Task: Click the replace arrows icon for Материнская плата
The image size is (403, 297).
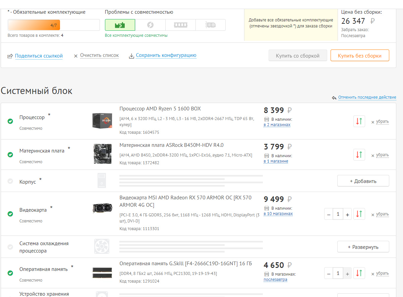Action: click(x=359, y=155)
